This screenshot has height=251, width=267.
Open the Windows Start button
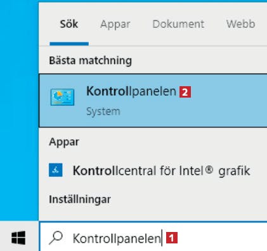coord(18,238)
